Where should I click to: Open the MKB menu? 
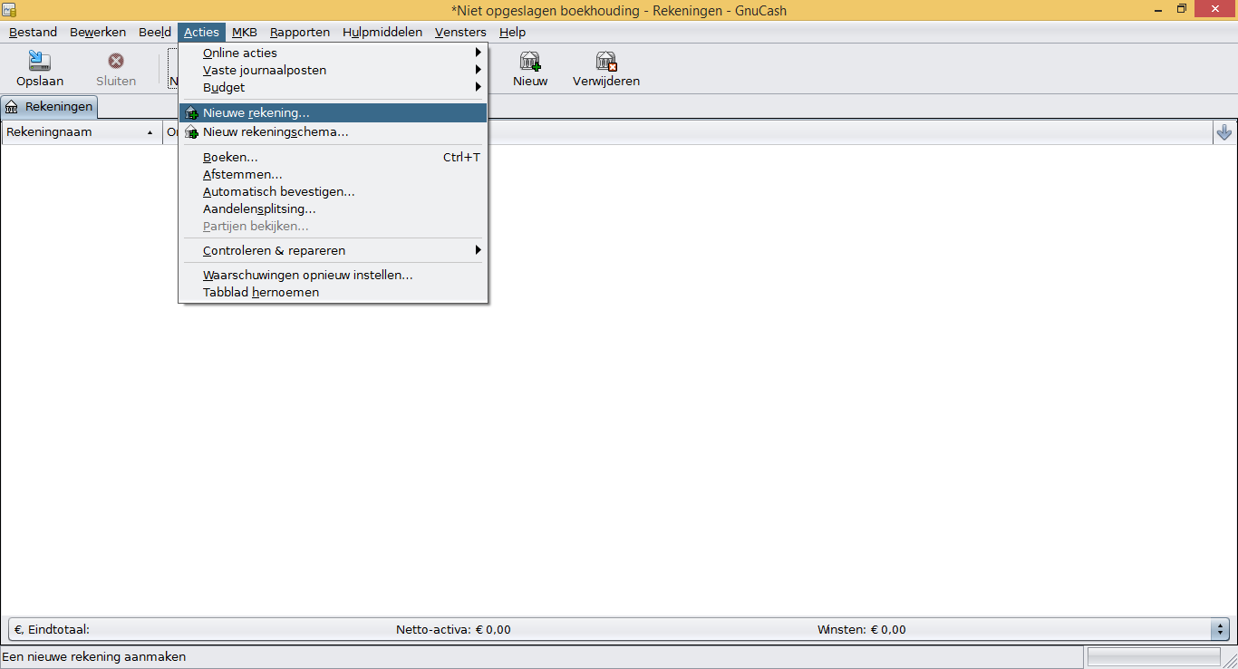(x=245, y=32)
